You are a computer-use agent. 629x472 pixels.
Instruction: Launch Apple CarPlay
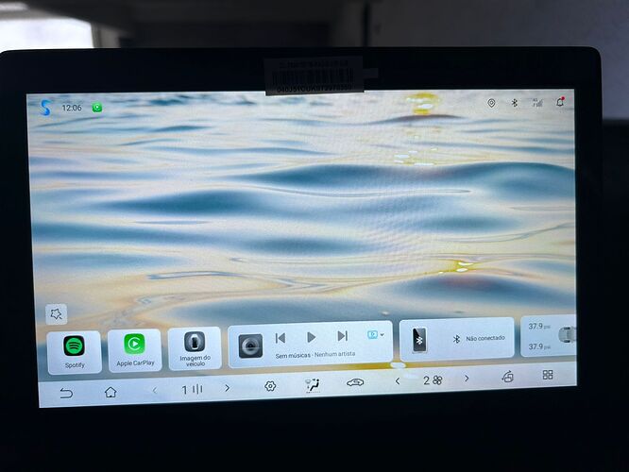(135, 349)
